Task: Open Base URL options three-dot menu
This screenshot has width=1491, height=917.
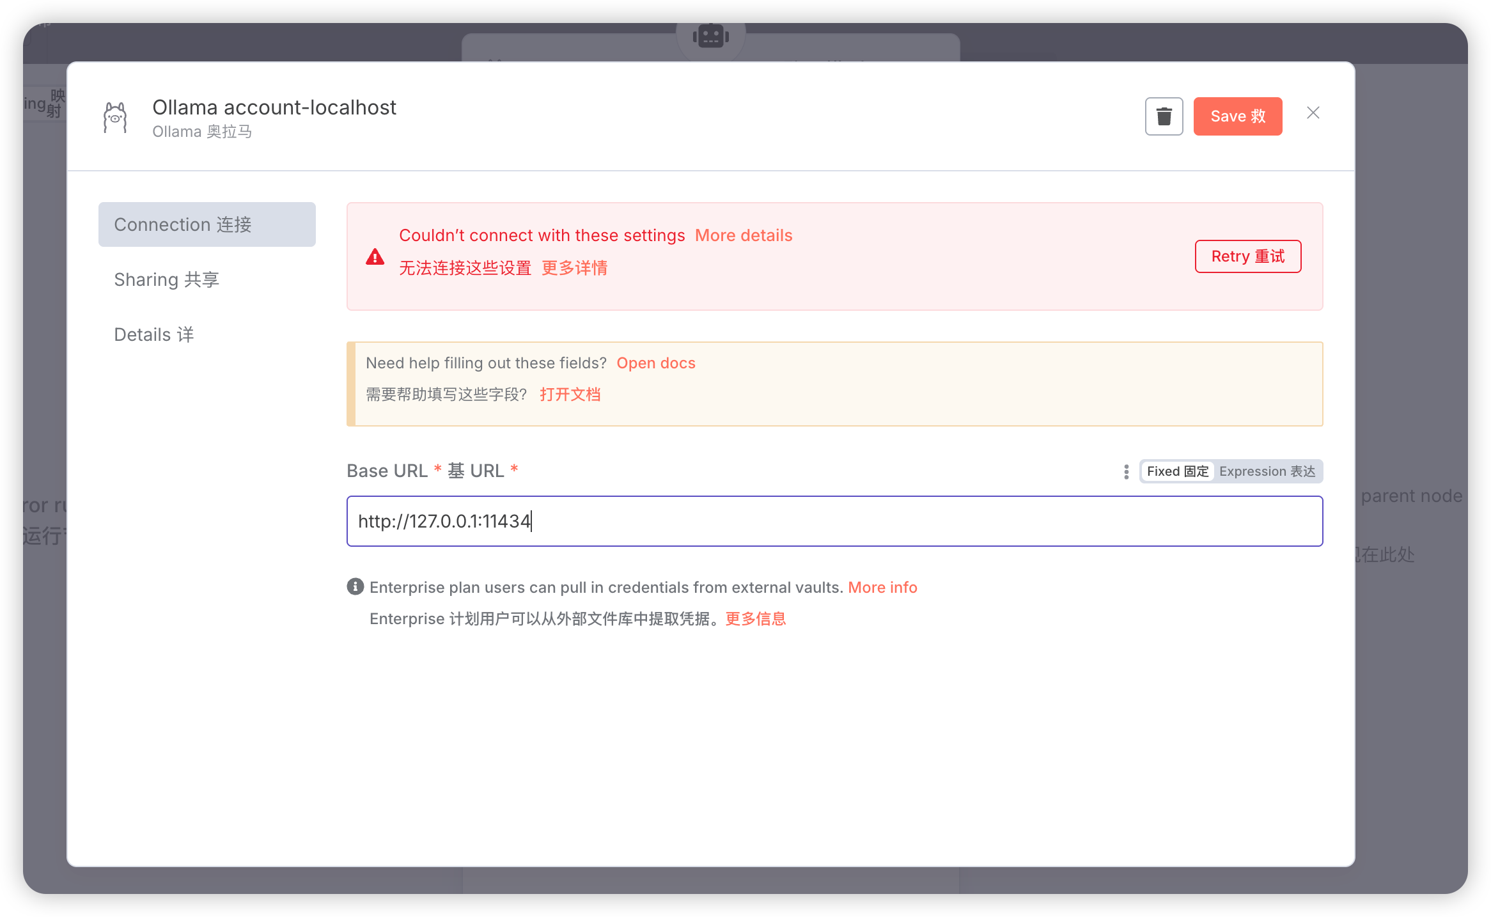Action: coord(1126,472)
